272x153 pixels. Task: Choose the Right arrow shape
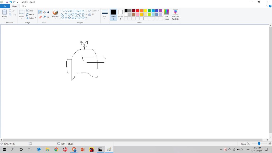tap(76, 14)
